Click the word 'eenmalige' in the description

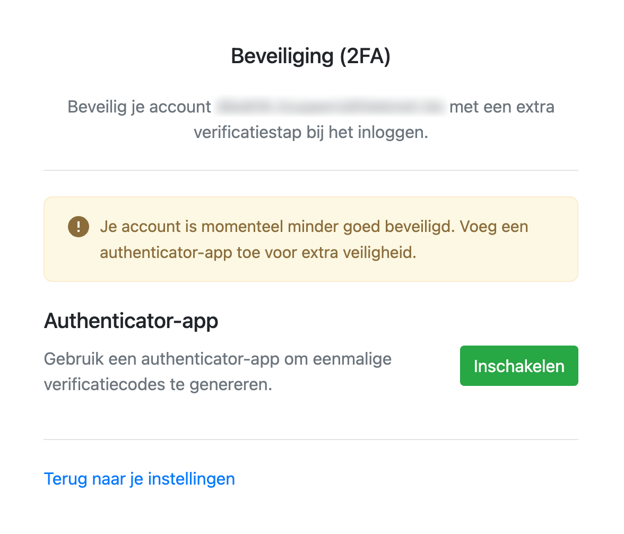pos(352,359)
